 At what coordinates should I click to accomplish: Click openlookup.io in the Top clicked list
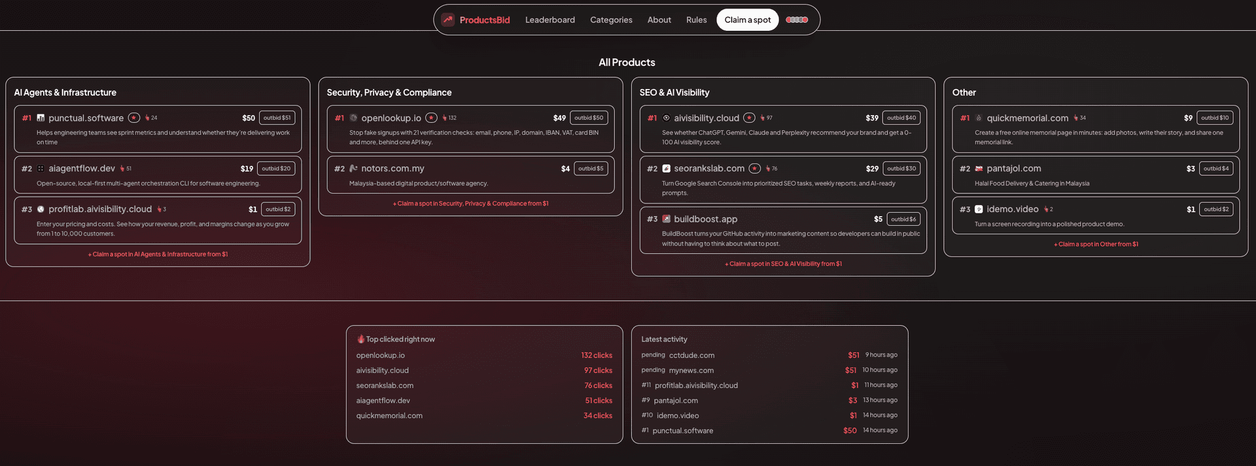click(381, 355)
